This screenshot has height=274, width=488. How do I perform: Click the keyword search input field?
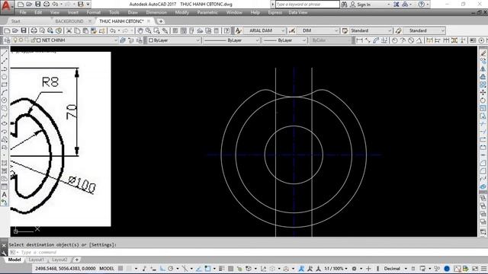[x=307, y=5]
